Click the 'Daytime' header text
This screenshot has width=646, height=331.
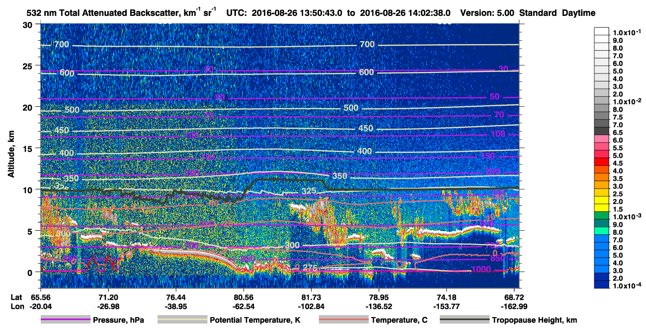click(578, 13)
